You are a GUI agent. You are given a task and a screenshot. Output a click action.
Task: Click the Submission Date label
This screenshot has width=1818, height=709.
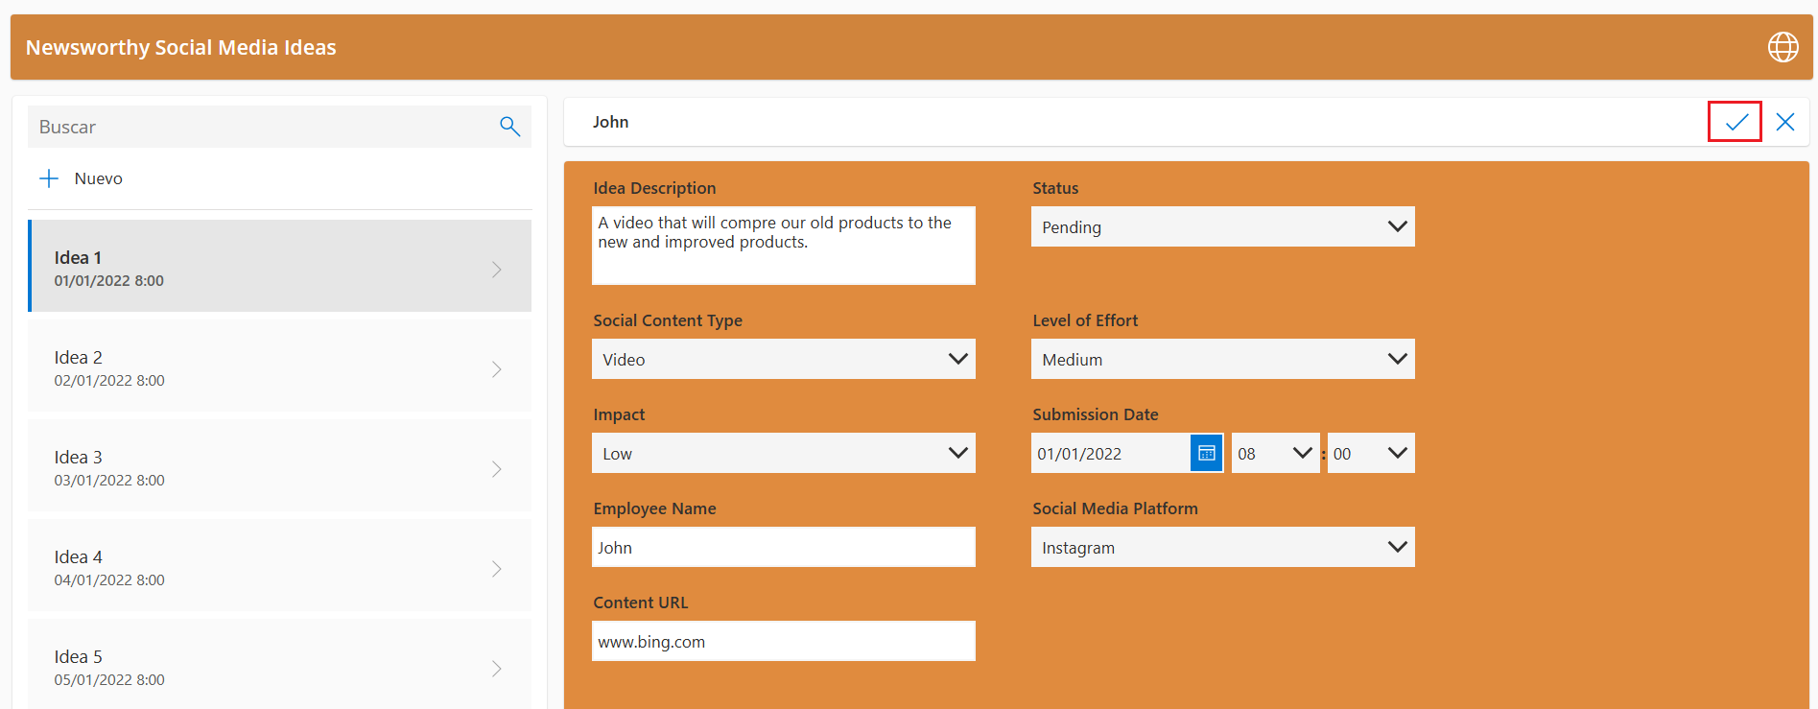point(1096,414)
